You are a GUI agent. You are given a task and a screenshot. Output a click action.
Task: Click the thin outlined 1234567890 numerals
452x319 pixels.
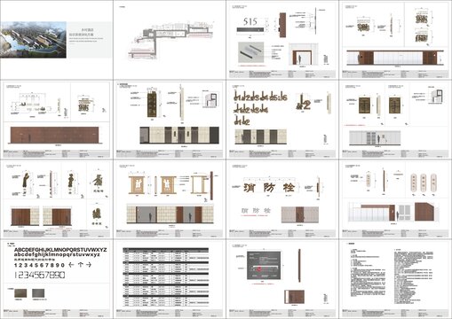tap(40, 276)
